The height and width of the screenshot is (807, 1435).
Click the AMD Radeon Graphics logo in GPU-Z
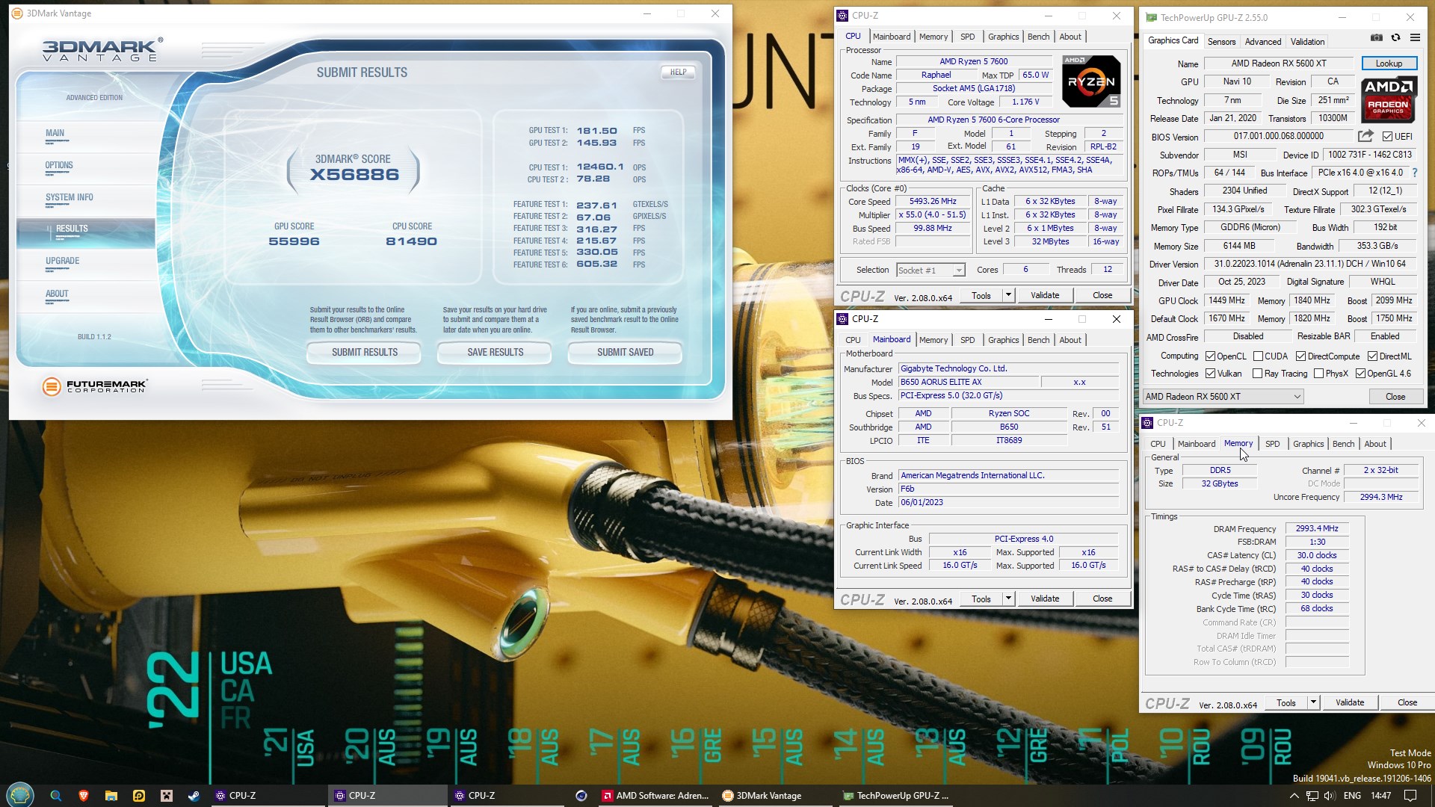click(x=1388, y=99)
